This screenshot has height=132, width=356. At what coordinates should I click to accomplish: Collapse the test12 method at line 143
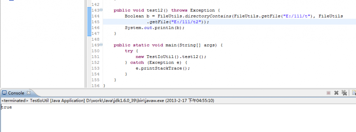point(101,10)
